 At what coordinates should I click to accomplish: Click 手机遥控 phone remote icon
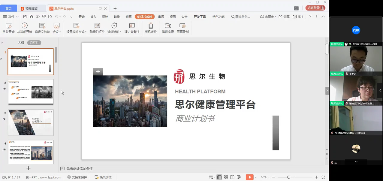click(151, 26)
